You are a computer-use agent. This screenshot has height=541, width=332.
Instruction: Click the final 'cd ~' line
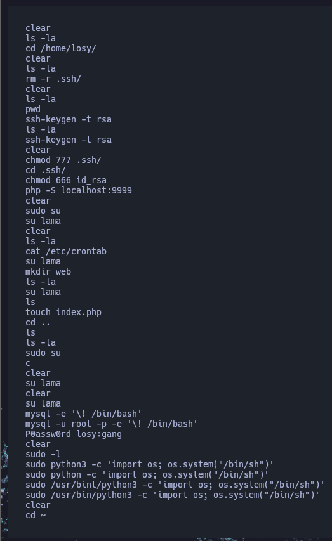tap(36, 515)
